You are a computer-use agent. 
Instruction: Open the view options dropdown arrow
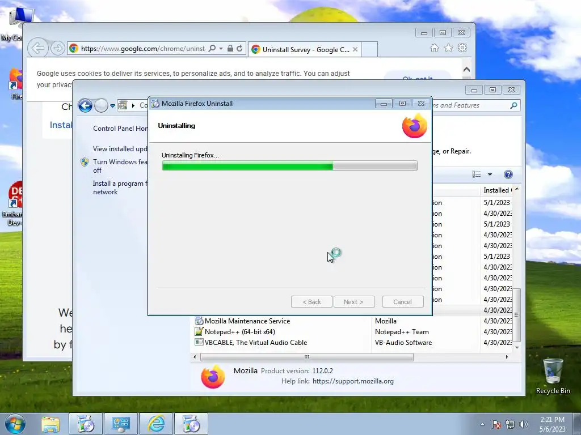pos(490,174)
